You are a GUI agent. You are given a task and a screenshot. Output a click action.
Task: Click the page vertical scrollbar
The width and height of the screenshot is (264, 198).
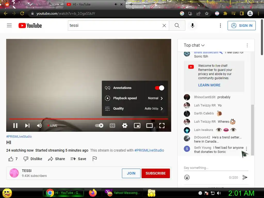pyautogui.click(x=262, y=37)
